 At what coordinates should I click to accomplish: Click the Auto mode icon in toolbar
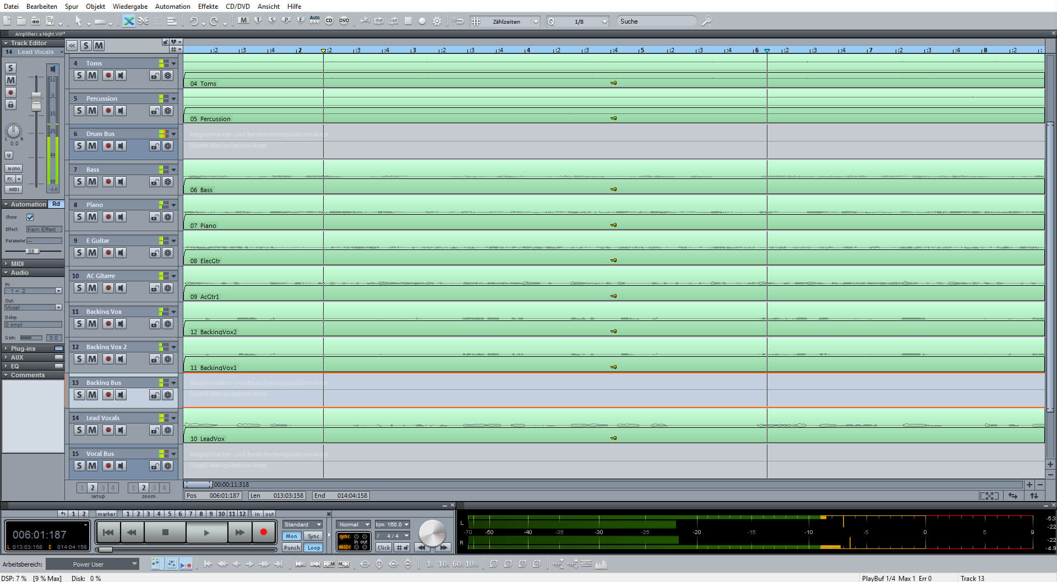(314, 21)
